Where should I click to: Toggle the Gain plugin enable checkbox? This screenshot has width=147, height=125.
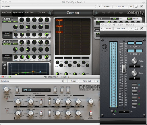[142, 28]
